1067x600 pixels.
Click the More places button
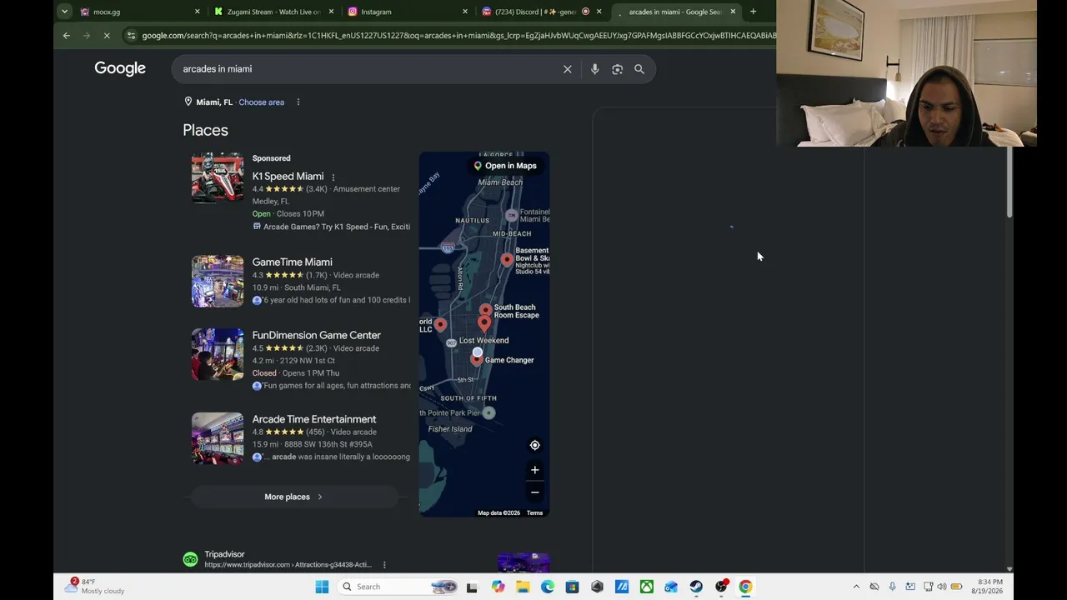coord(293,497)
